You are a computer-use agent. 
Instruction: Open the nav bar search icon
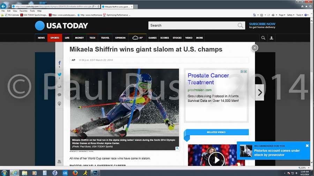[x=263, y=38]
